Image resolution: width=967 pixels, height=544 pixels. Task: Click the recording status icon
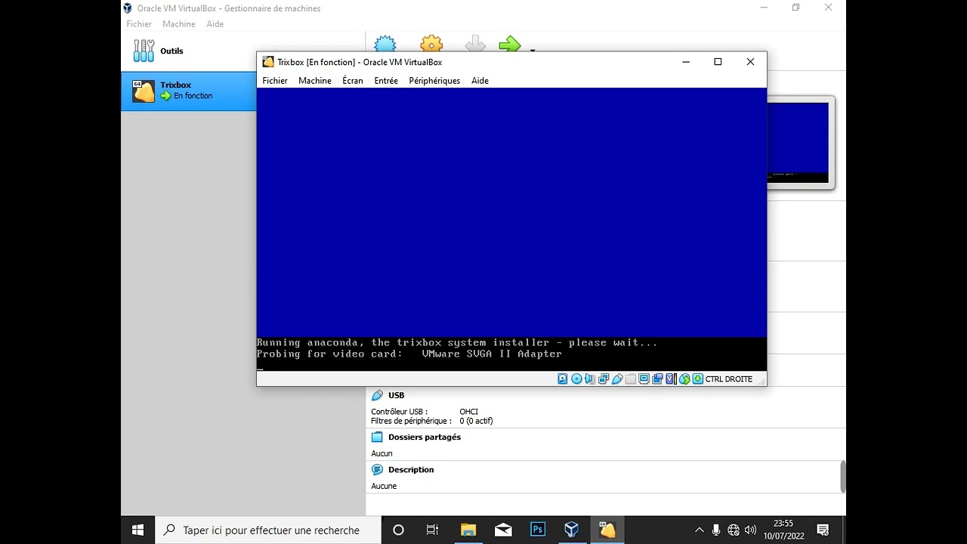(657, 379)
